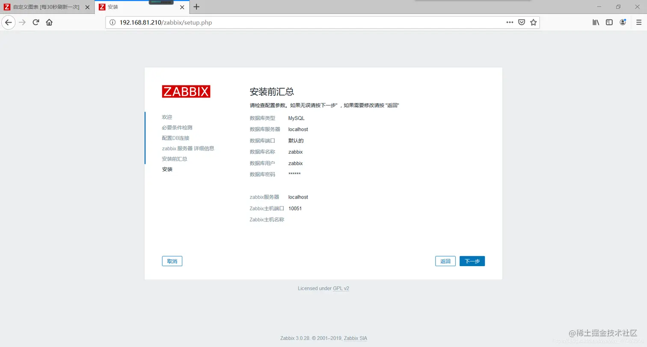This screenshot has height=347, width=647.
Task: Close the 自定义图表 tab
Action: [88, 7]
